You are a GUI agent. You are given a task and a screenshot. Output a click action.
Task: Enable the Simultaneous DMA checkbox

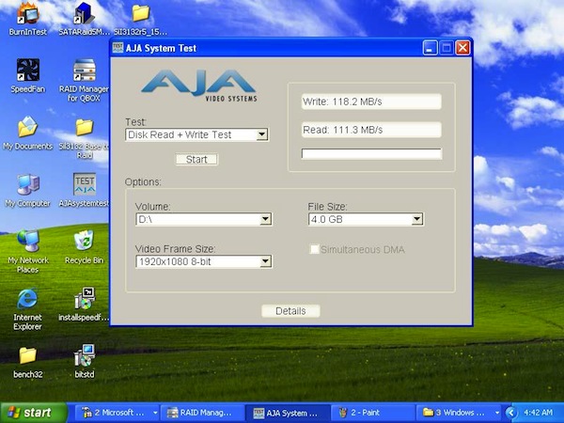point(314,249)
